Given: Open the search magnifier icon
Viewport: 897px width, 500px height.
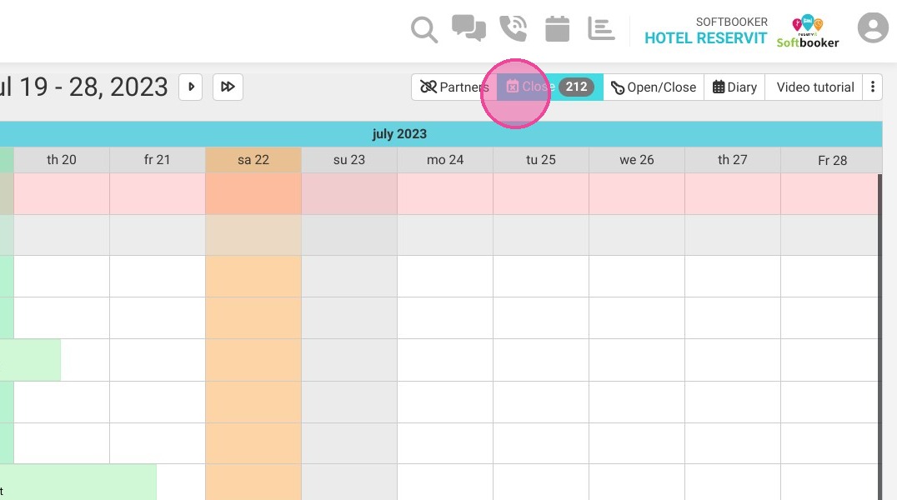Looking at the screenshot, I should [423, 30].
